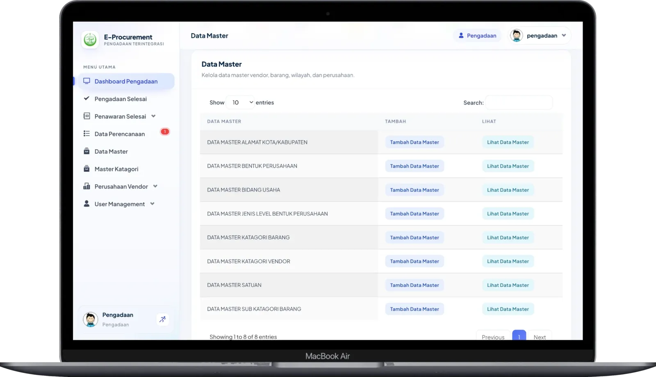This screenshot has width=656, height=377.
Task: Click the checkmark icon beside Pengadaan Selesai
Action: (x=87, y=98)
